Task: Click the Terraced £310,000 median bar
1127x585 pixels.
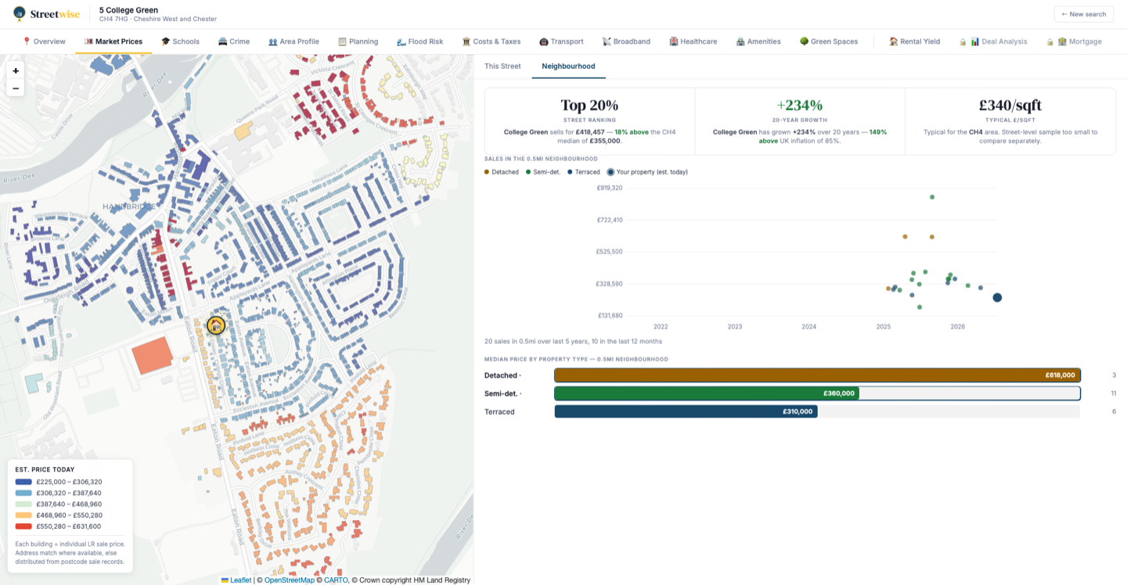Action: tap(686, 411)
